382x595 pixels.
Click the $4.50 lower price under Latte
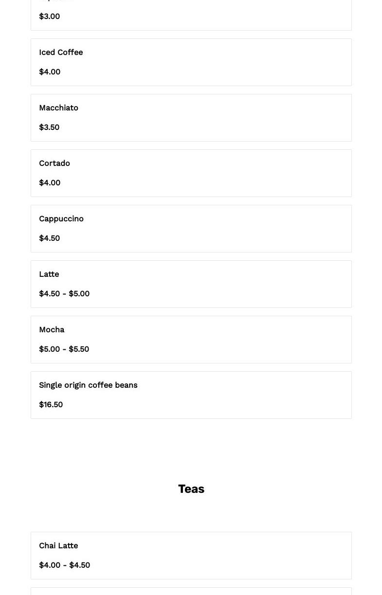point(50,294)
